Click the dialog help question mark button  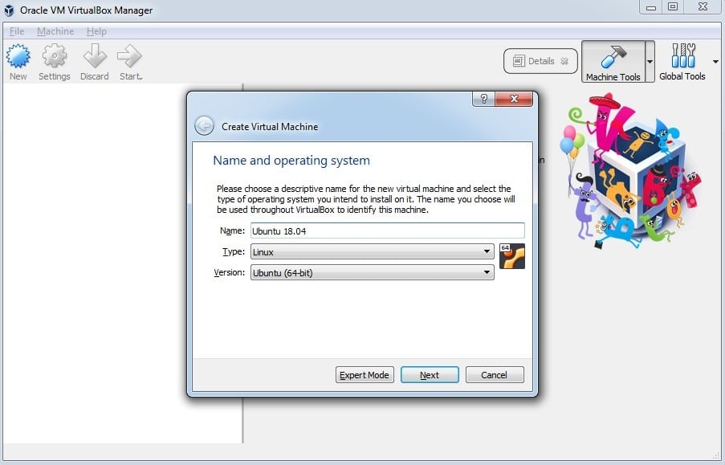click(x=483, y=99)
